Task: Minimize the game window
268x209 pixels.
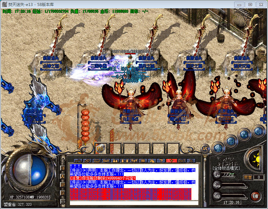Action: (x=239, y=4)
